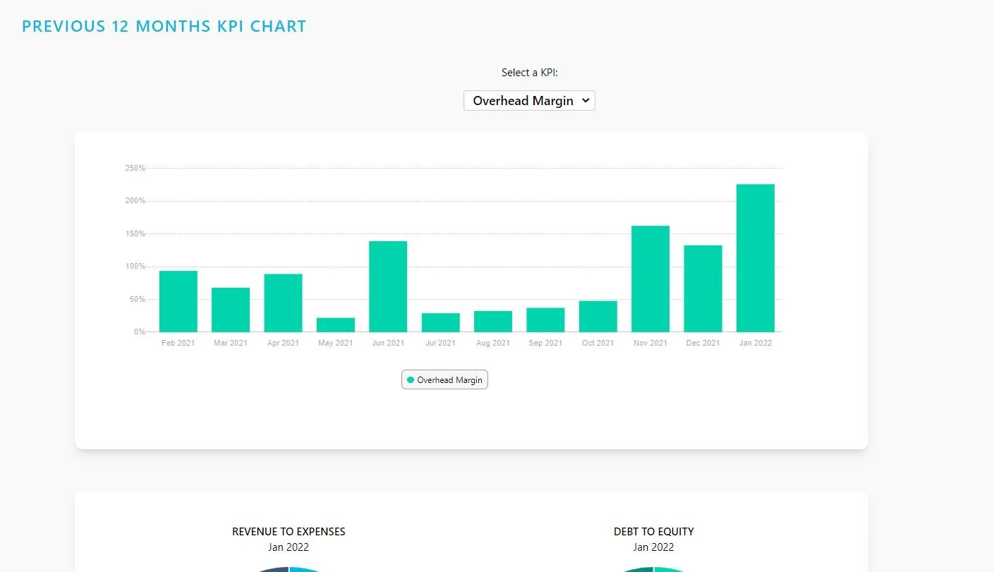Click the Jan 2022 bar in chart

756,258
